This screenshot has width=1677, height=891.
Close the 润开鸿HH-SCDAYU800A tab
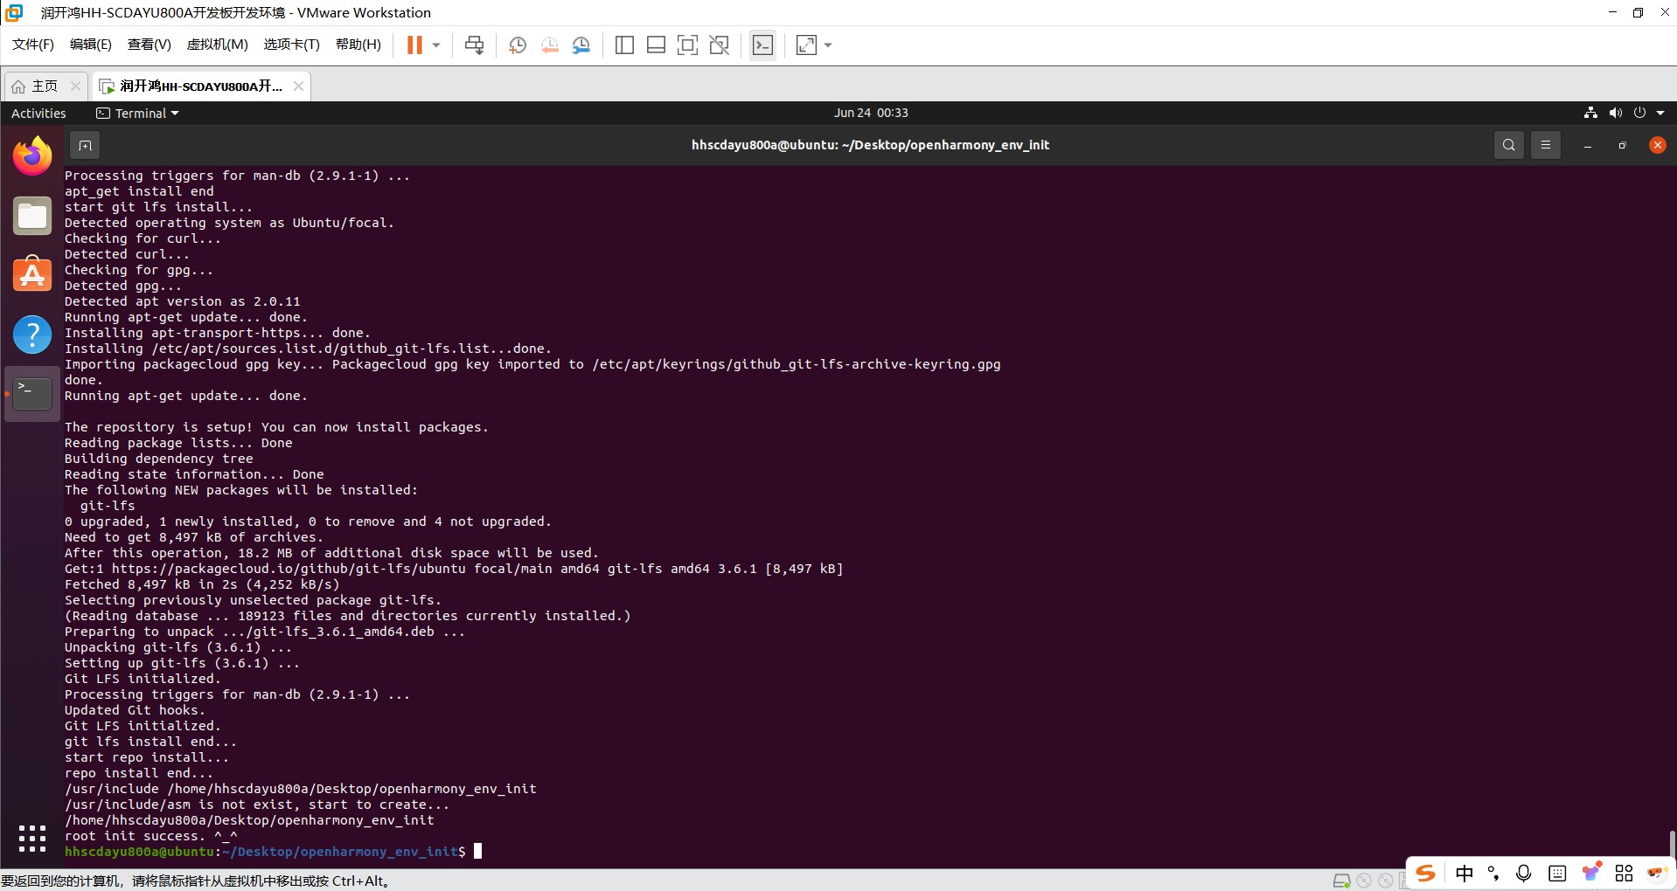tap(298, 86)
